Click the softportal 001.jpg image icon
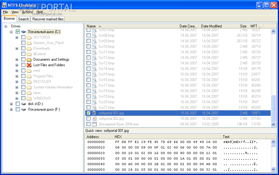 [x=94, y=113]
